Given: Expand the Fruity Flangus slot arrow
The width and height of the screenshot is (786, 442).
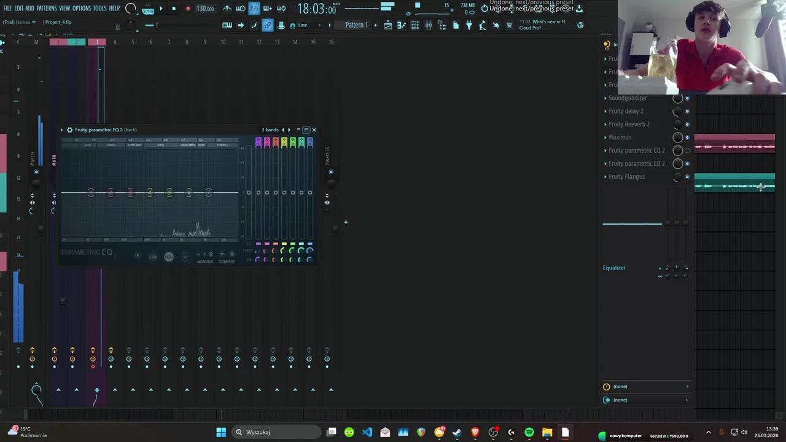Looking at the screenshot, I should [605, 177].
